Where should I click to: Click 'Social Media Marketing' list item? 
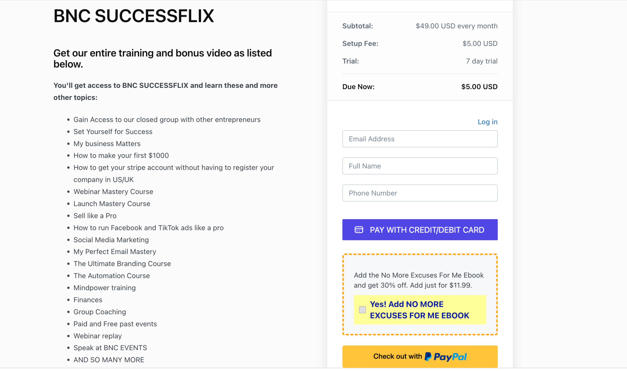click(x=111, y=240)
